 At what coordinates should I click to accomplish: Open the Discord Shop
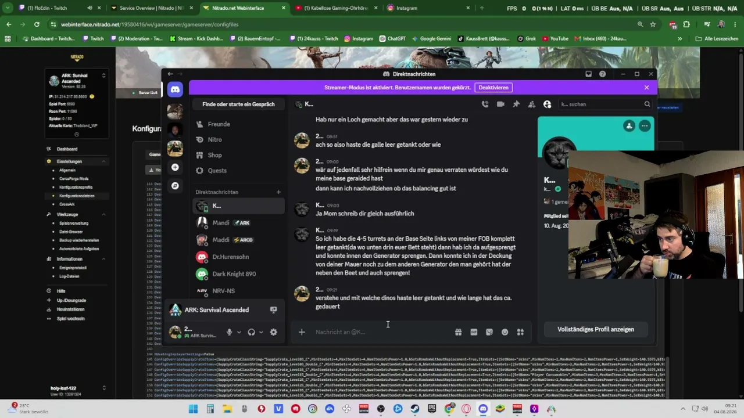(238, 155)
